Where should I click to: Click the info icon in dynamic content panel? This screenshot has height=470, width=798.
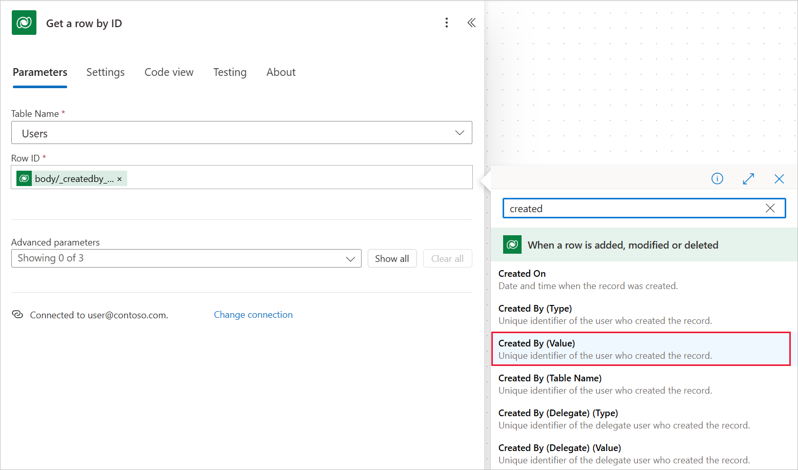click(x=717, y=178)
